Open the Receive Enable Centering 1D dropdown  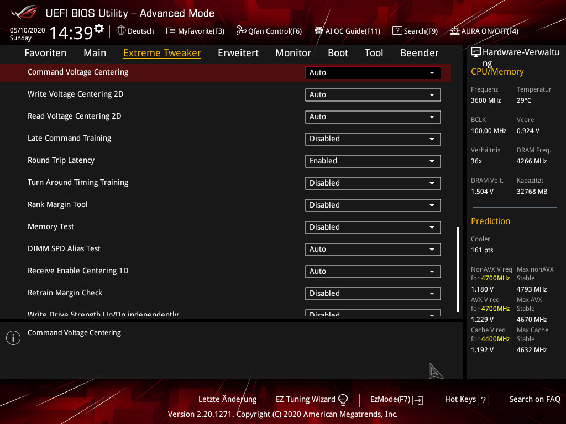pos(373,272)
